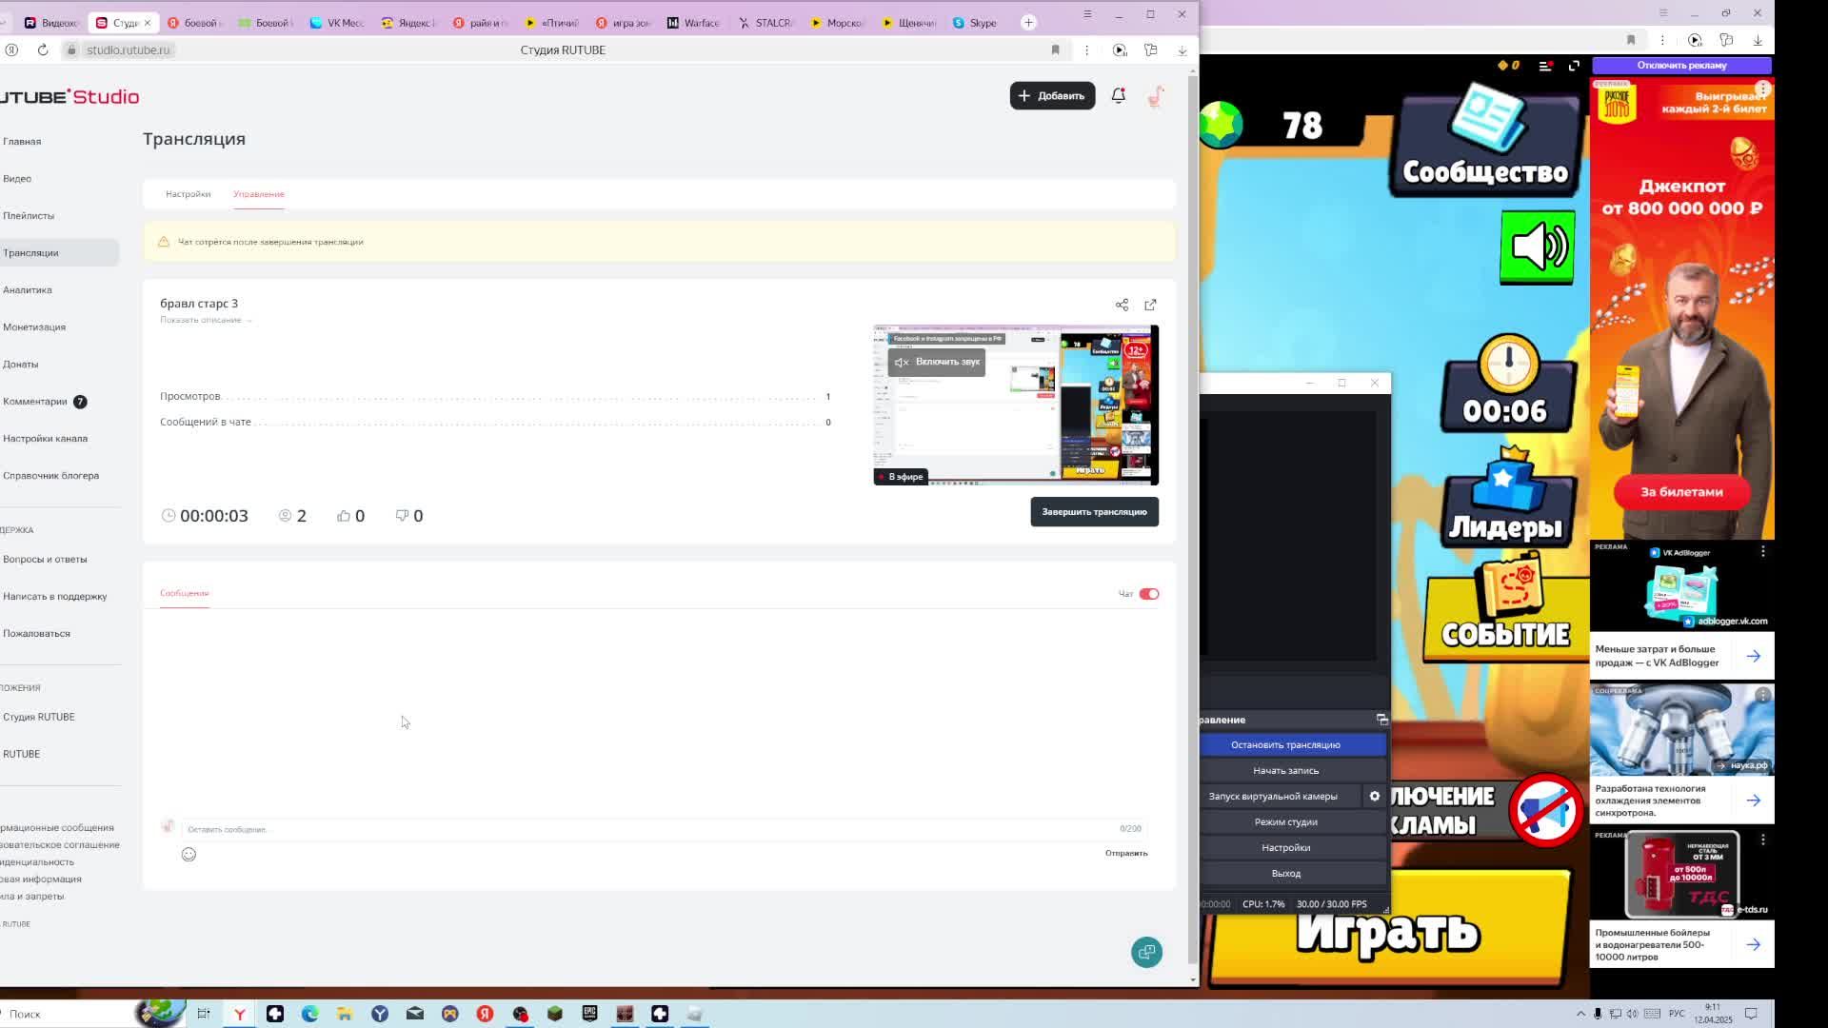
Task: Open the Добавить dropdown button
Action: (x=1052, y=95)
